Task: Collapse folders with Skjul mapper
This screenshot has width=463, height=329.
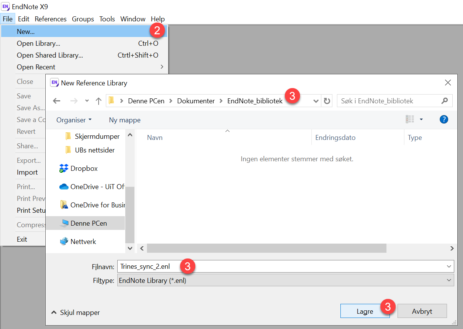Action: click(x=76, y=313)
